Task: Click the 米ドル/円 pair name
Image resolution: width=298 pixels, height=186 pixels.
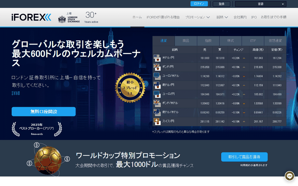Action: pos(168,58)
